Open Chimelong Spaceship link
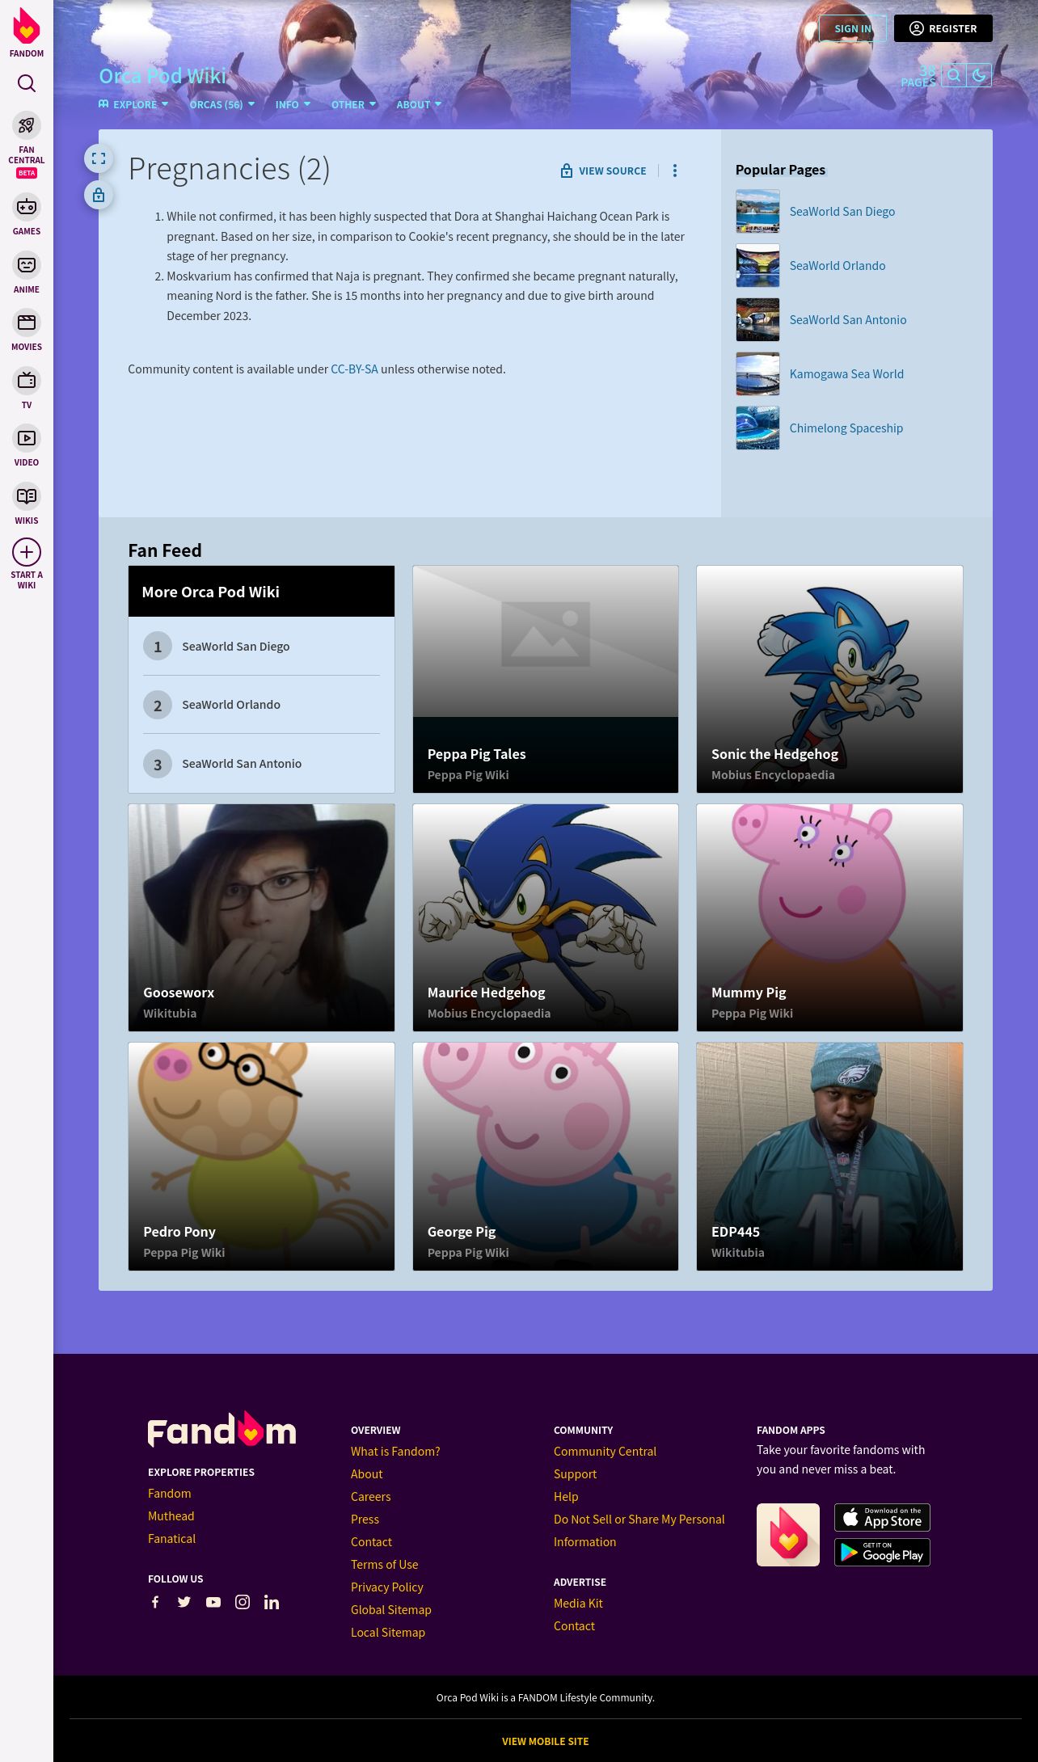This screenshot has width=1038, height=1762. 846,428
